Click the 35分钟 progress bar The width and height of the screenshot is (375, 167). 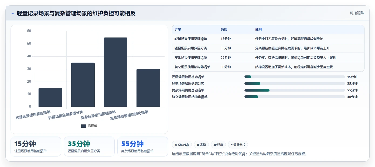click(295, 83)
